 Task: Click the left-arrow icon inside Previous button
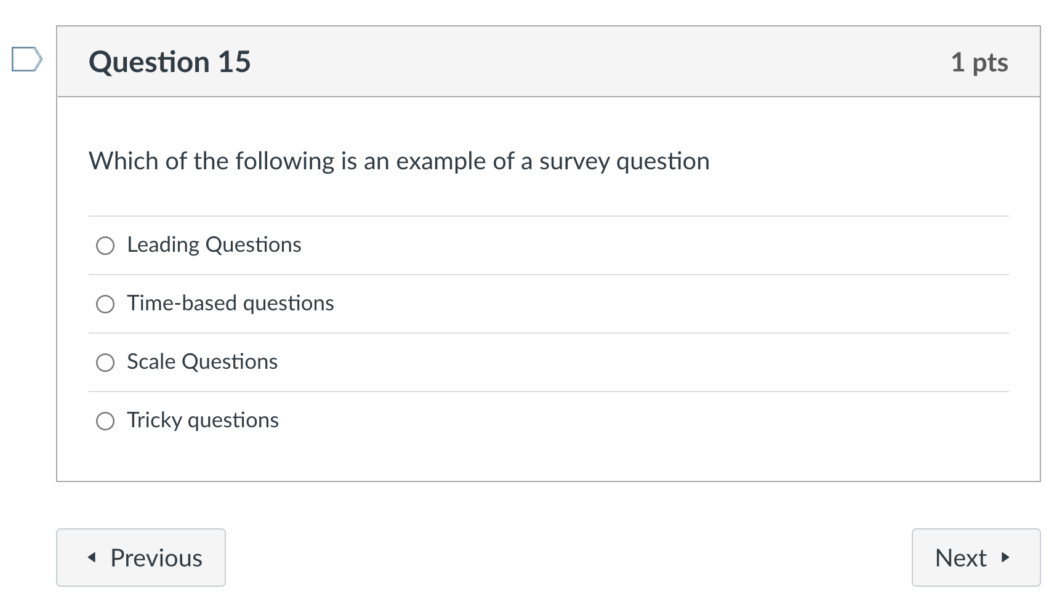click(x=93, y=557)
